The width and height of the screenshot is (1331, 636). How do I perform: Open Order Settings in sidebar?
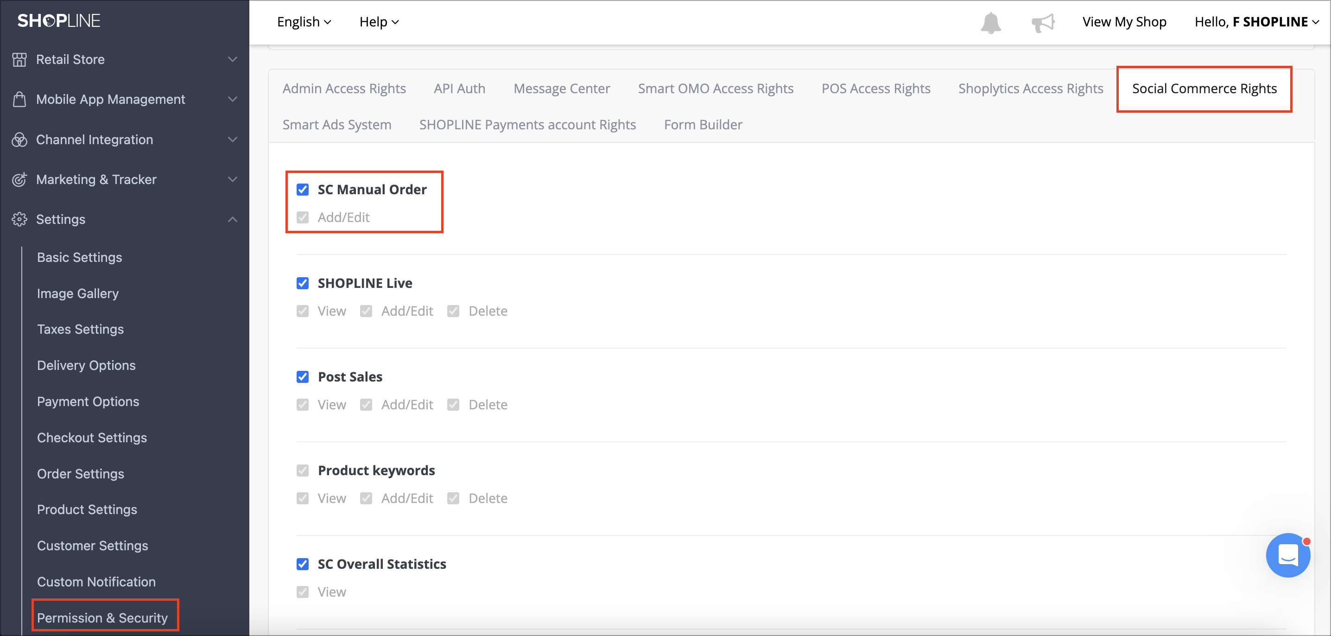(x=81, y=474)
